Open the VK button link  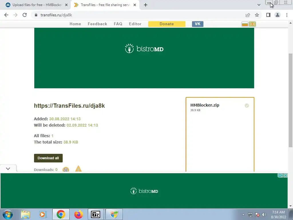(197, 24)
